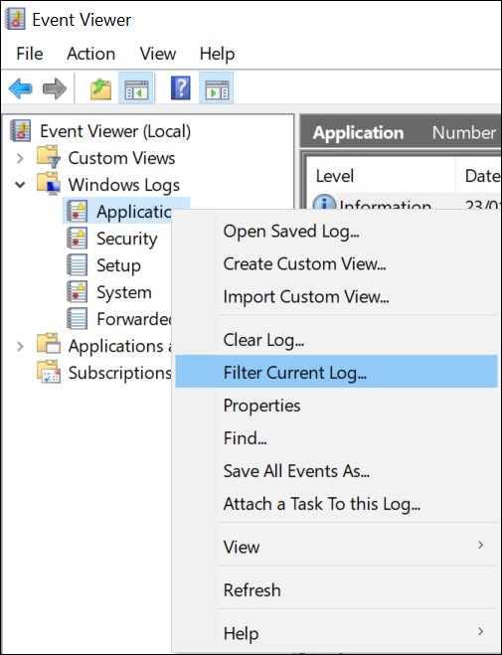
Task: Open the Help submenu in context menu
Action: point(336,633)
